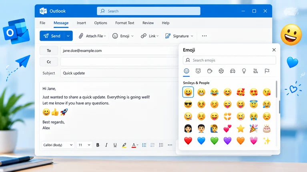
Task: Close the Emoji panel
Action: click(x=274, y=50)
